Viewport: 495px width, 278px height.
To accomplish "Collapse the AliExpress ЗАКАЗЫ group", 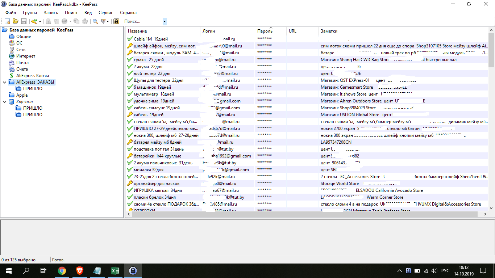I will [x=4, y=82].
